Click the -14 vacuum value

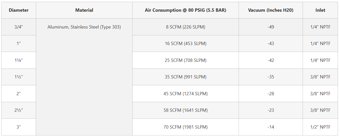[271, 127]
